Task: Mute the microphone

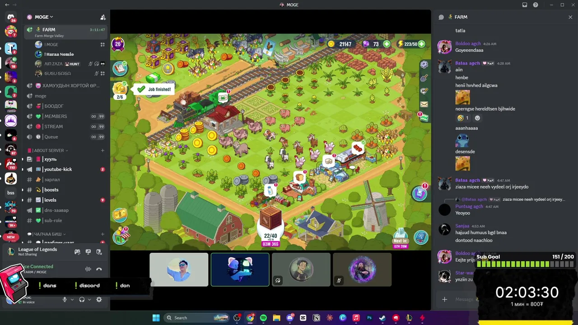Action: (65, 300)
